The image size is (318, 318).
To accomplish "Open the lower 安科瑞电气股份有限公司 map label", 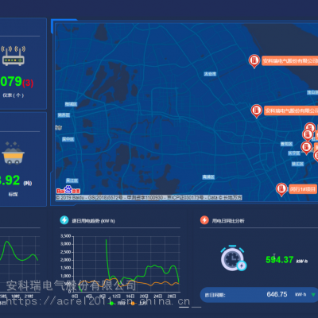I will pyautogui.click(x=291, y=111).
